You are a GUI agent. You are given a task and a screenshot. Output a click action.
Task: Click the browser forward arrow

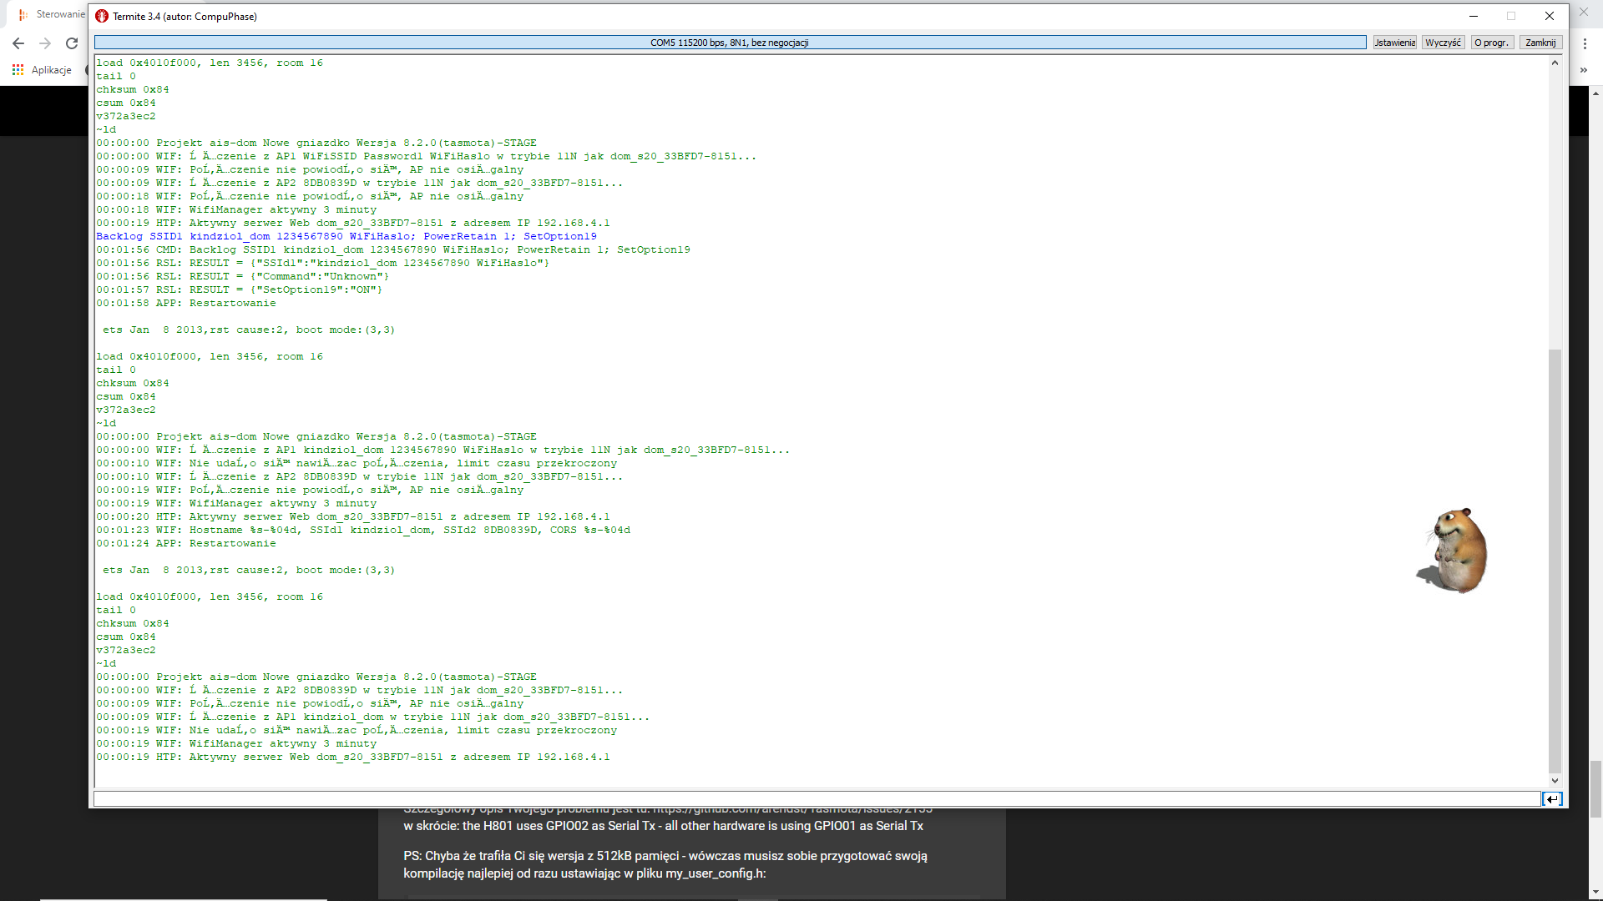[45, 43]
